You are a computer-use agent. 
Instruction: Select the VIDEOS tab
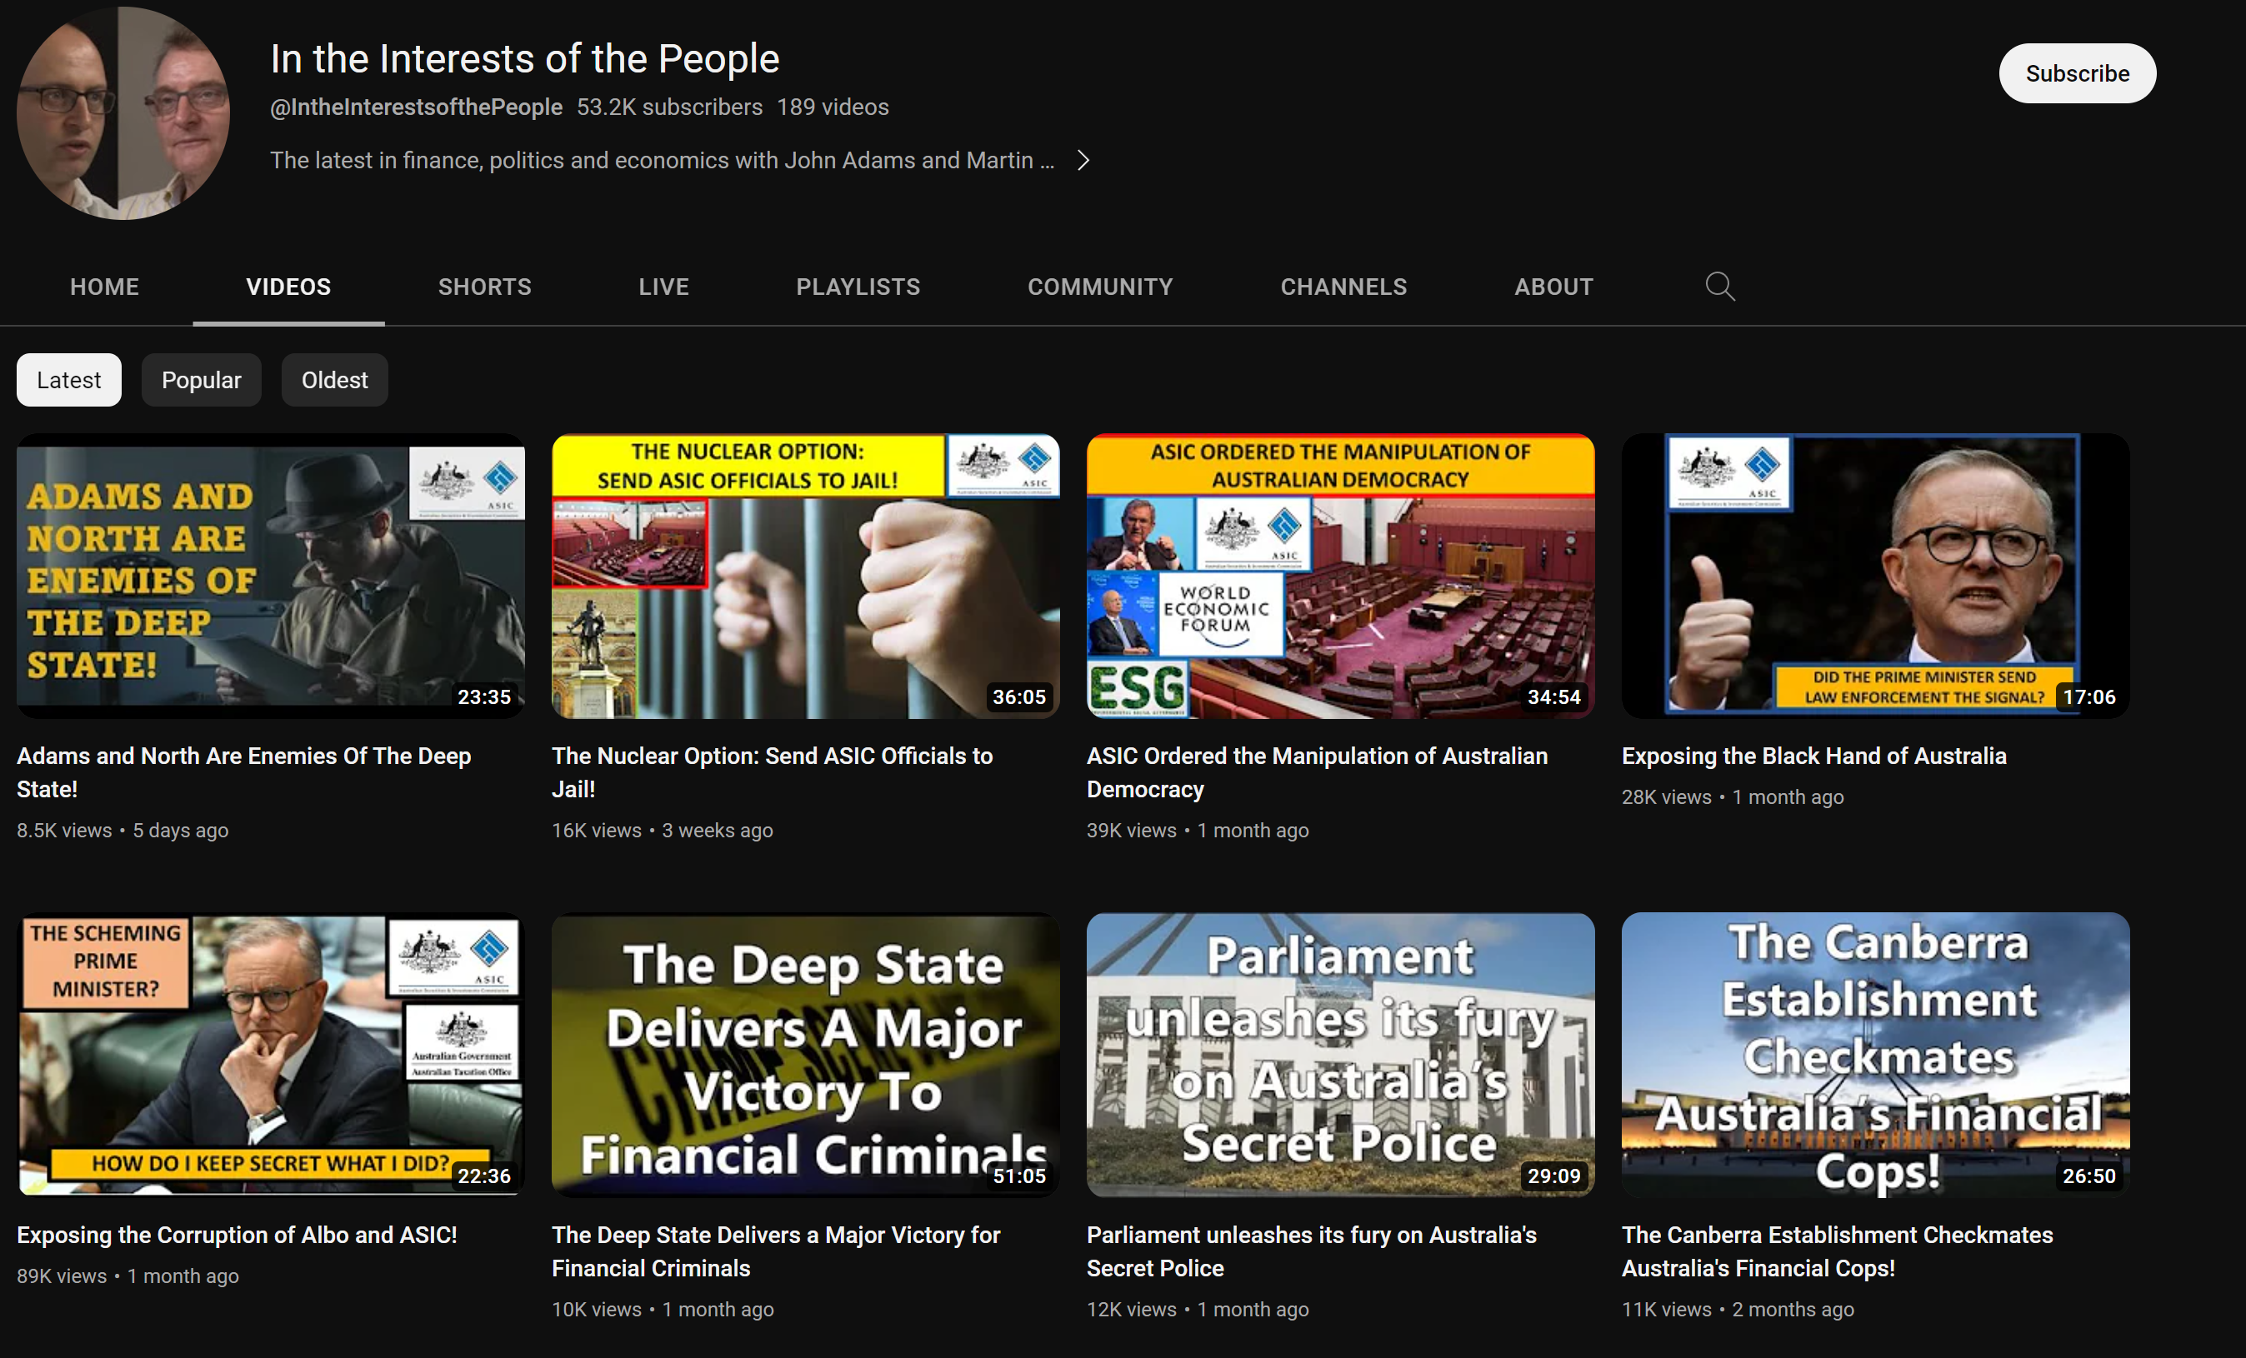[289, 287]
